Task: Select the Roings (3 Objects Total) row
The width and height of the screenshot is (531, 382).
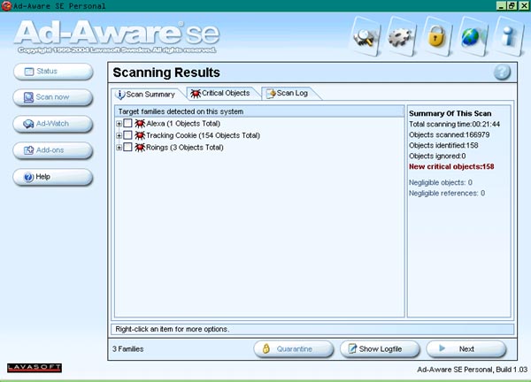Action: pyautogui.click(x=185, y=148)
